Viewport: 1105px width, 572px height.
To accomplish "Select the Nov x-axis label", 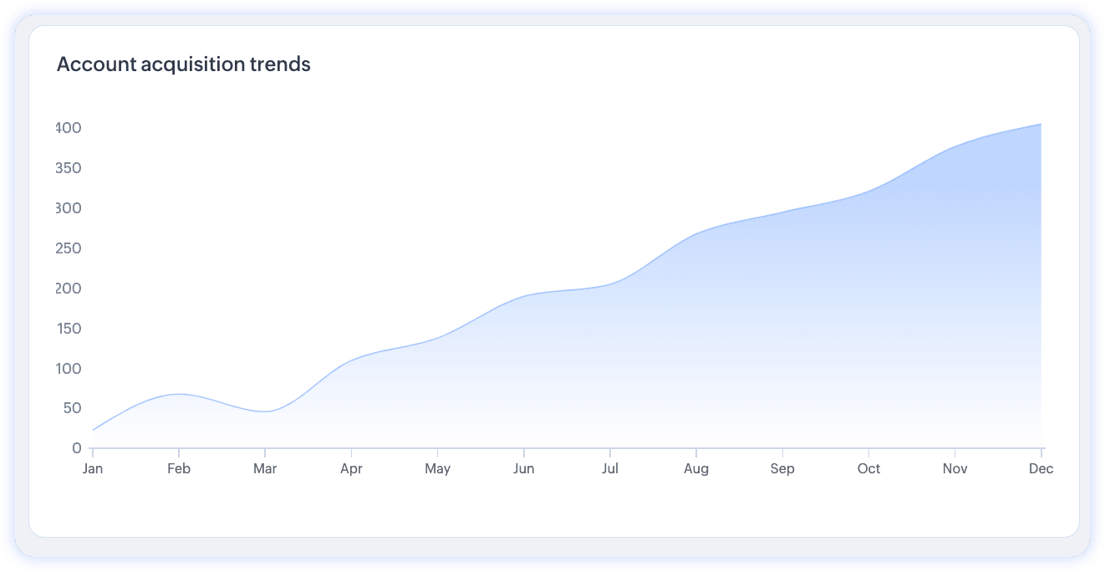I will coord(955,468).
